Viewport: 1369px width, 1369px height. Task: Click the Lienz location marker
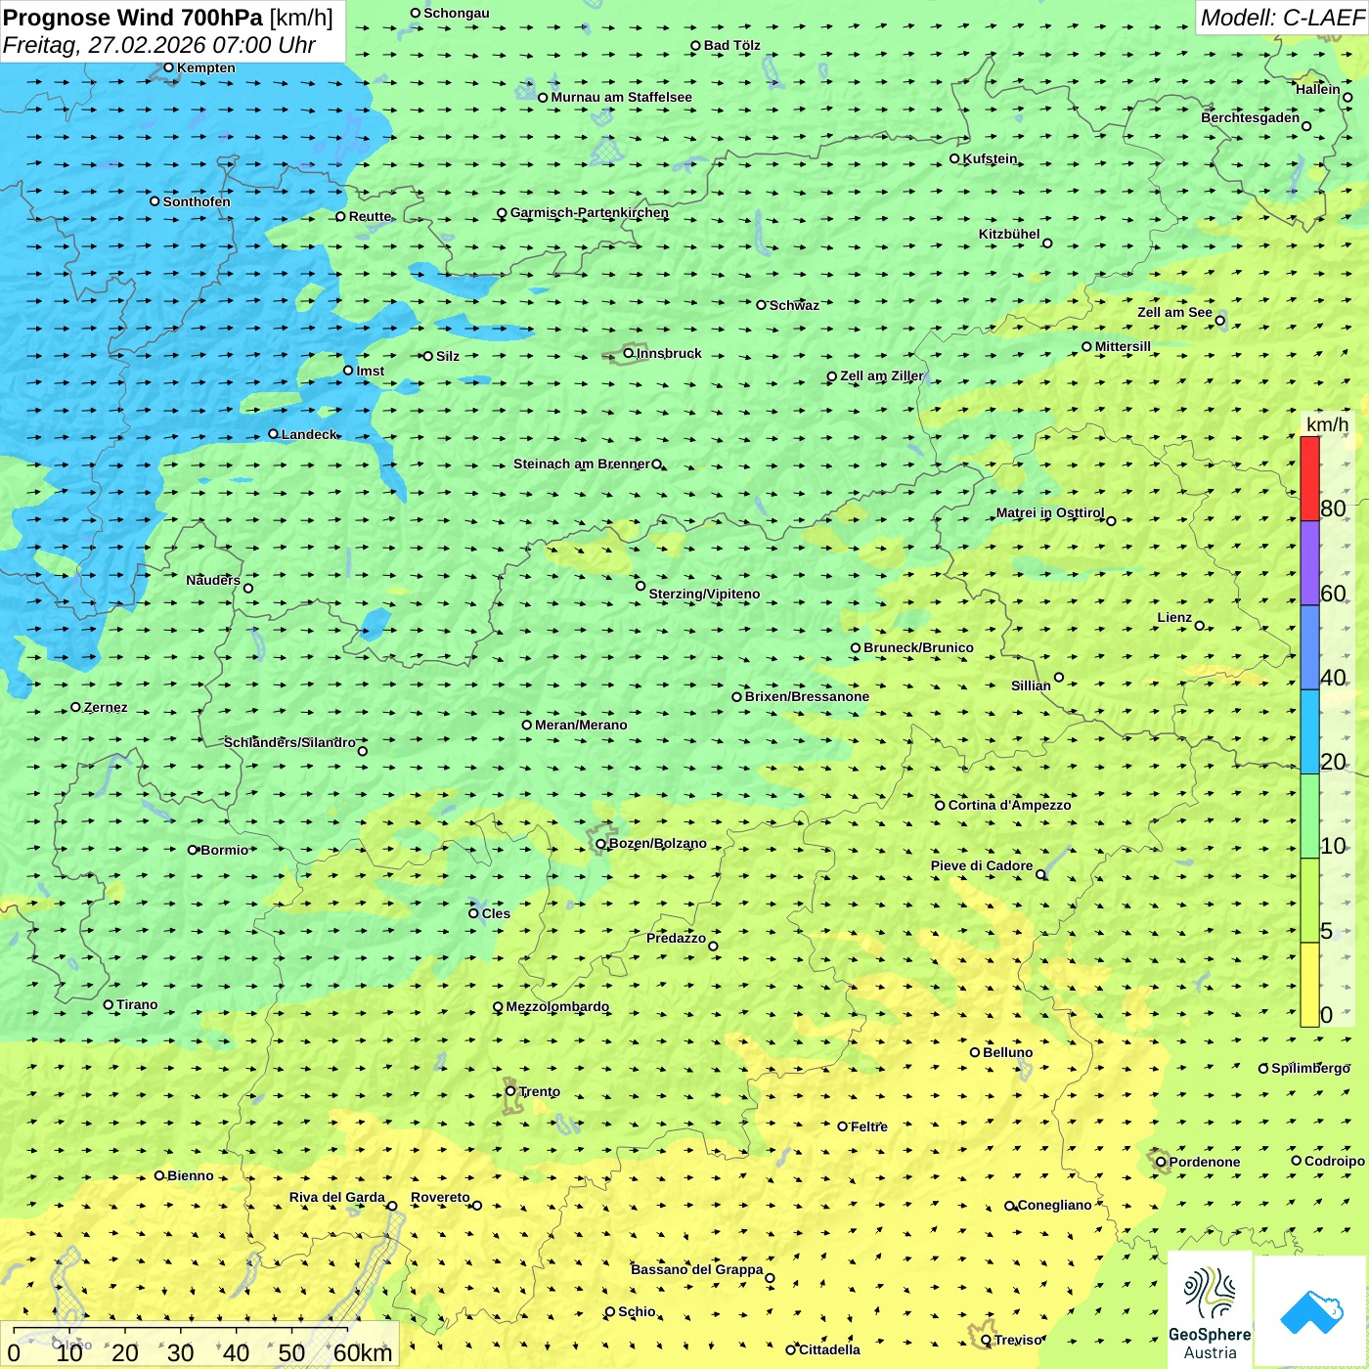(x=1200, y=626)
